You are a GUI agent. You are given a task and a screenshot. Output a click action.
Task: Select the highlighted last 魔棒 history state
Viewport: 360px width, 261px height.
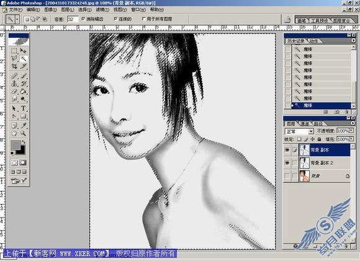coord(321,105)
